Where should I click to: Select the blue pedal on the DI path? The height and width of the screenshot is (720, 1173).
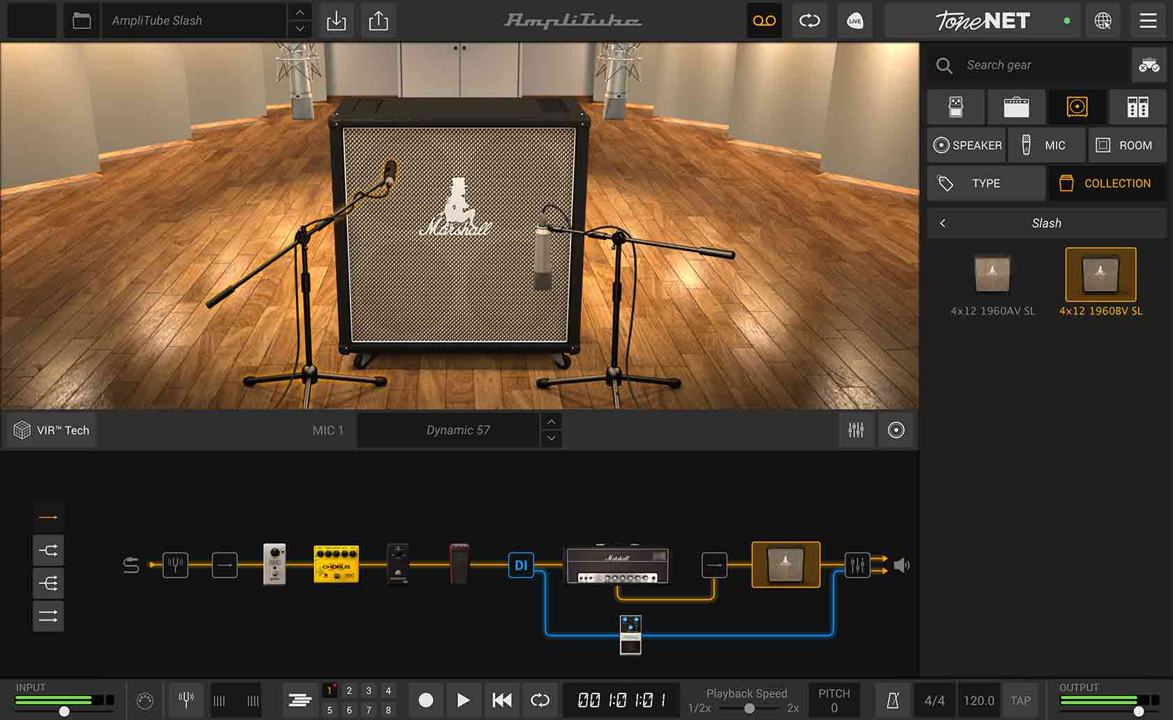pos(630,635)
